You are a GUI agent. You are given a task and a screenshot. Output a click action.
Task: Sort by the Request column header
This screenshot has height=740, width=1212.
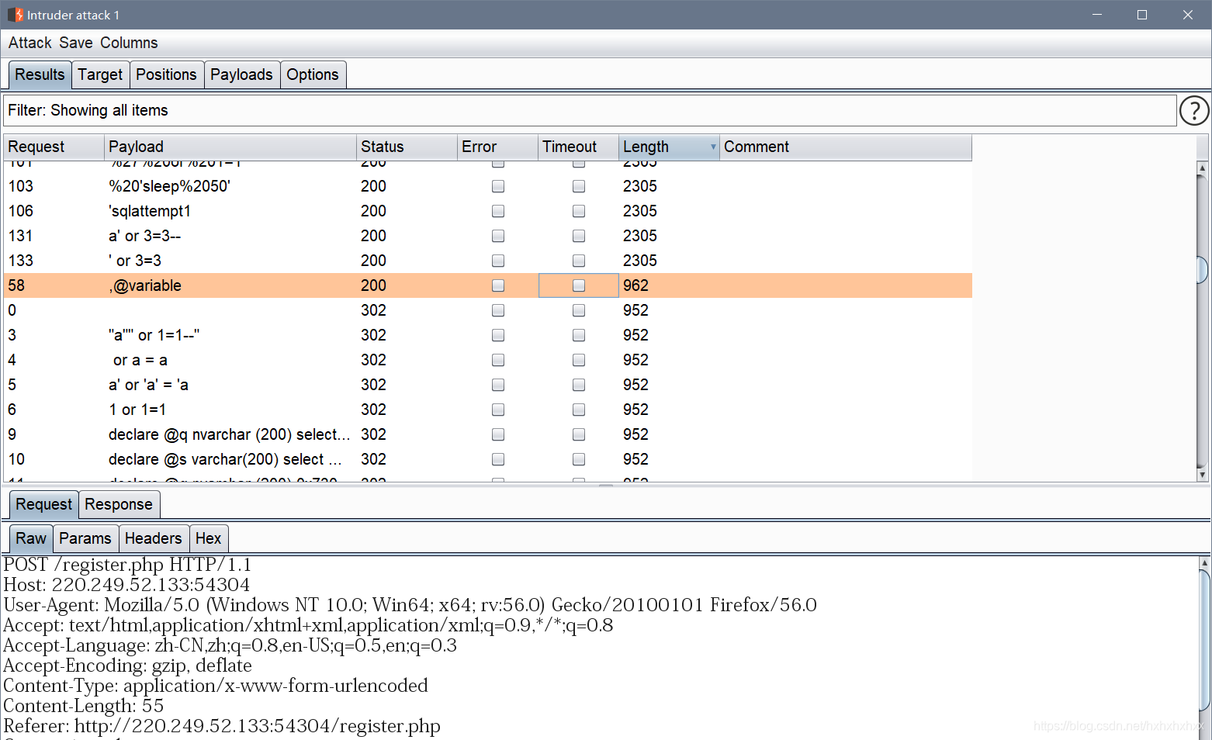54,147
